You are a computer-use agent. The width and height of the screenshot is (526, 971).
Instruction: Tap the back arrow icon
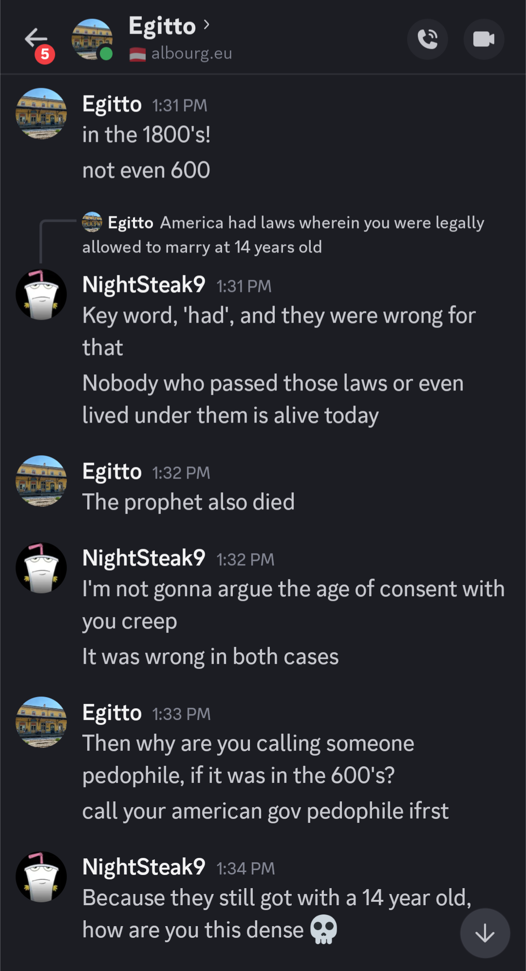tap(36, 38)
